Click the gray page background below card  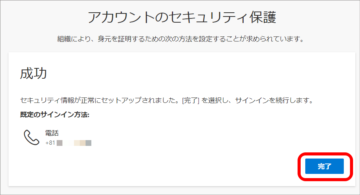coord(180,191)
